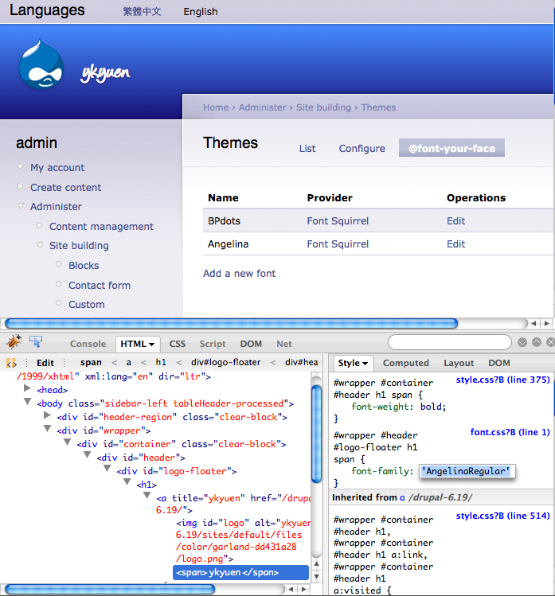Screen dimensions: 555x596
Task: Switch to the Console tab
Action: tap(88, 344)
